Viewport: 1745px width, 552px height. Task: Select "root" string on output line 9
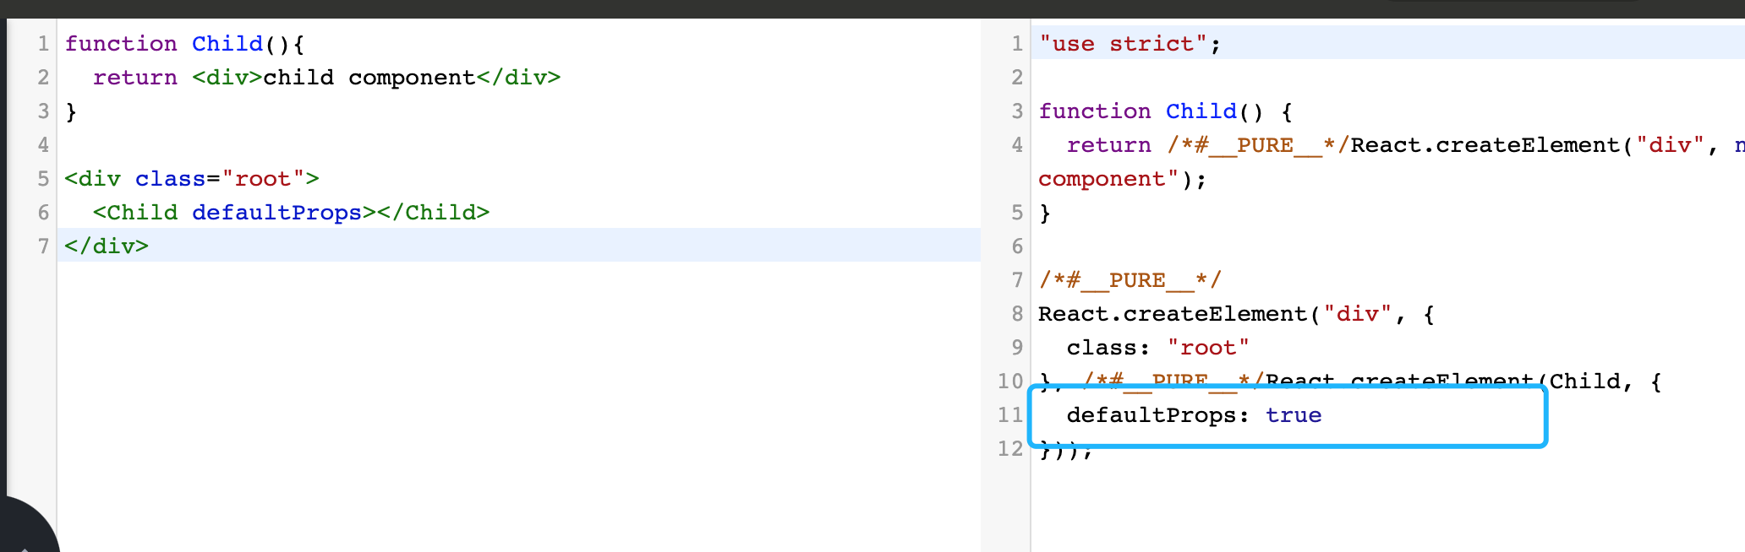pos(1208,348)
